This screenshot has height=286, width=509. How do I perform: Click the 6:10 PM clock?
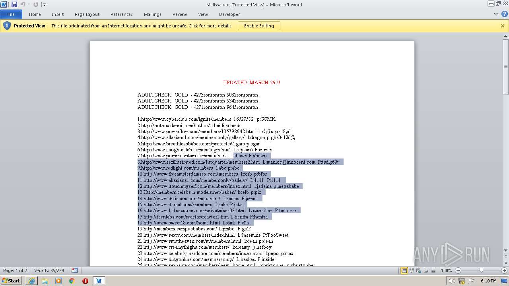point(488,281)
